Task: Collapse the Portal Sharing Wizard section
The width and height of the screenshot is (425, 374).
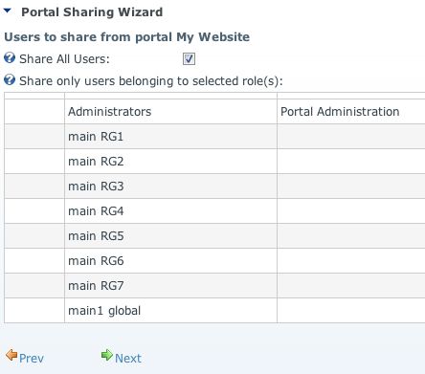Action: (8, 11)
